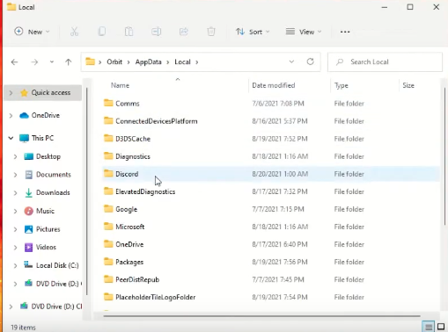Open the Sort options dropdown

253,32
